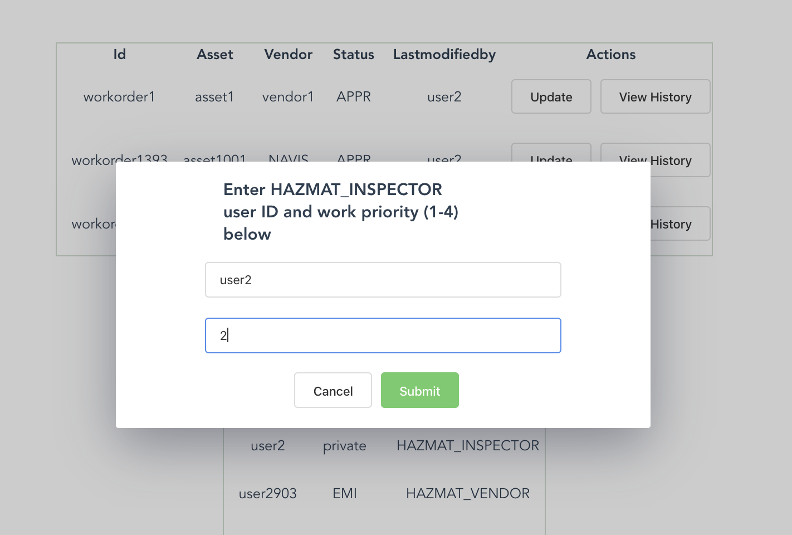Image resolution: width=792 pixels, height=535 pixels.
Task: Select the user2903 entry in lower table
Action: point(268,493)
